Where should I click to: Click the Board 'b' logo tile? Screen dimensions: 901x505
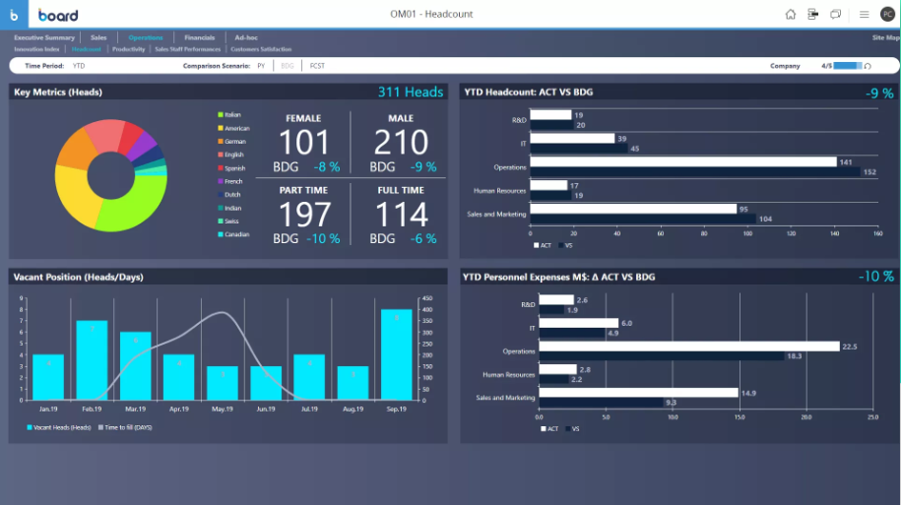pos(14,15)
